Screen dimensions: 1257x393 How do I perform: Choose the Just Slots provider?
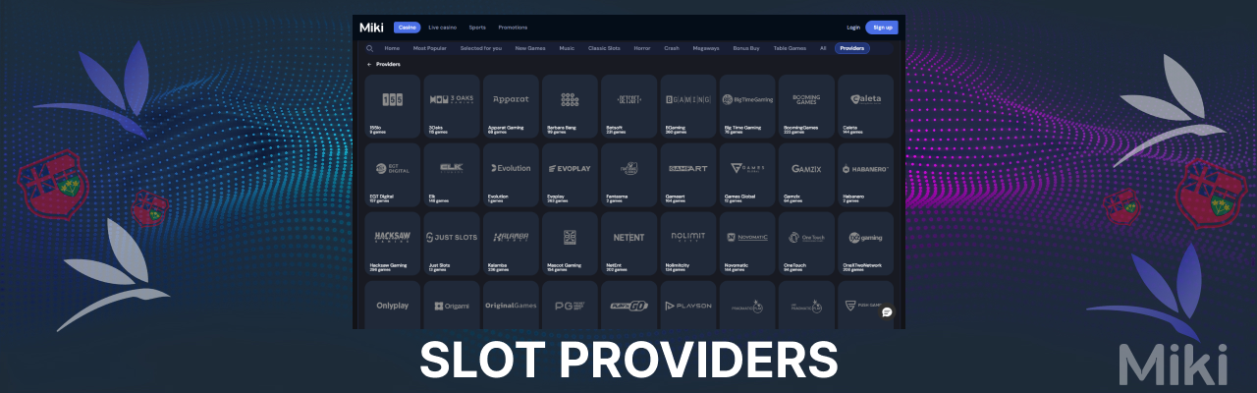click(x=452, y=244)
